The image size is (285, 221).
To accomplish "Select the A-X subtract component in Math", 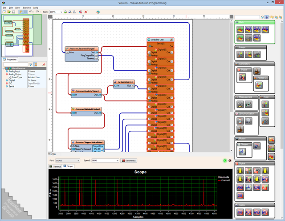I will (x=248, y=29).
